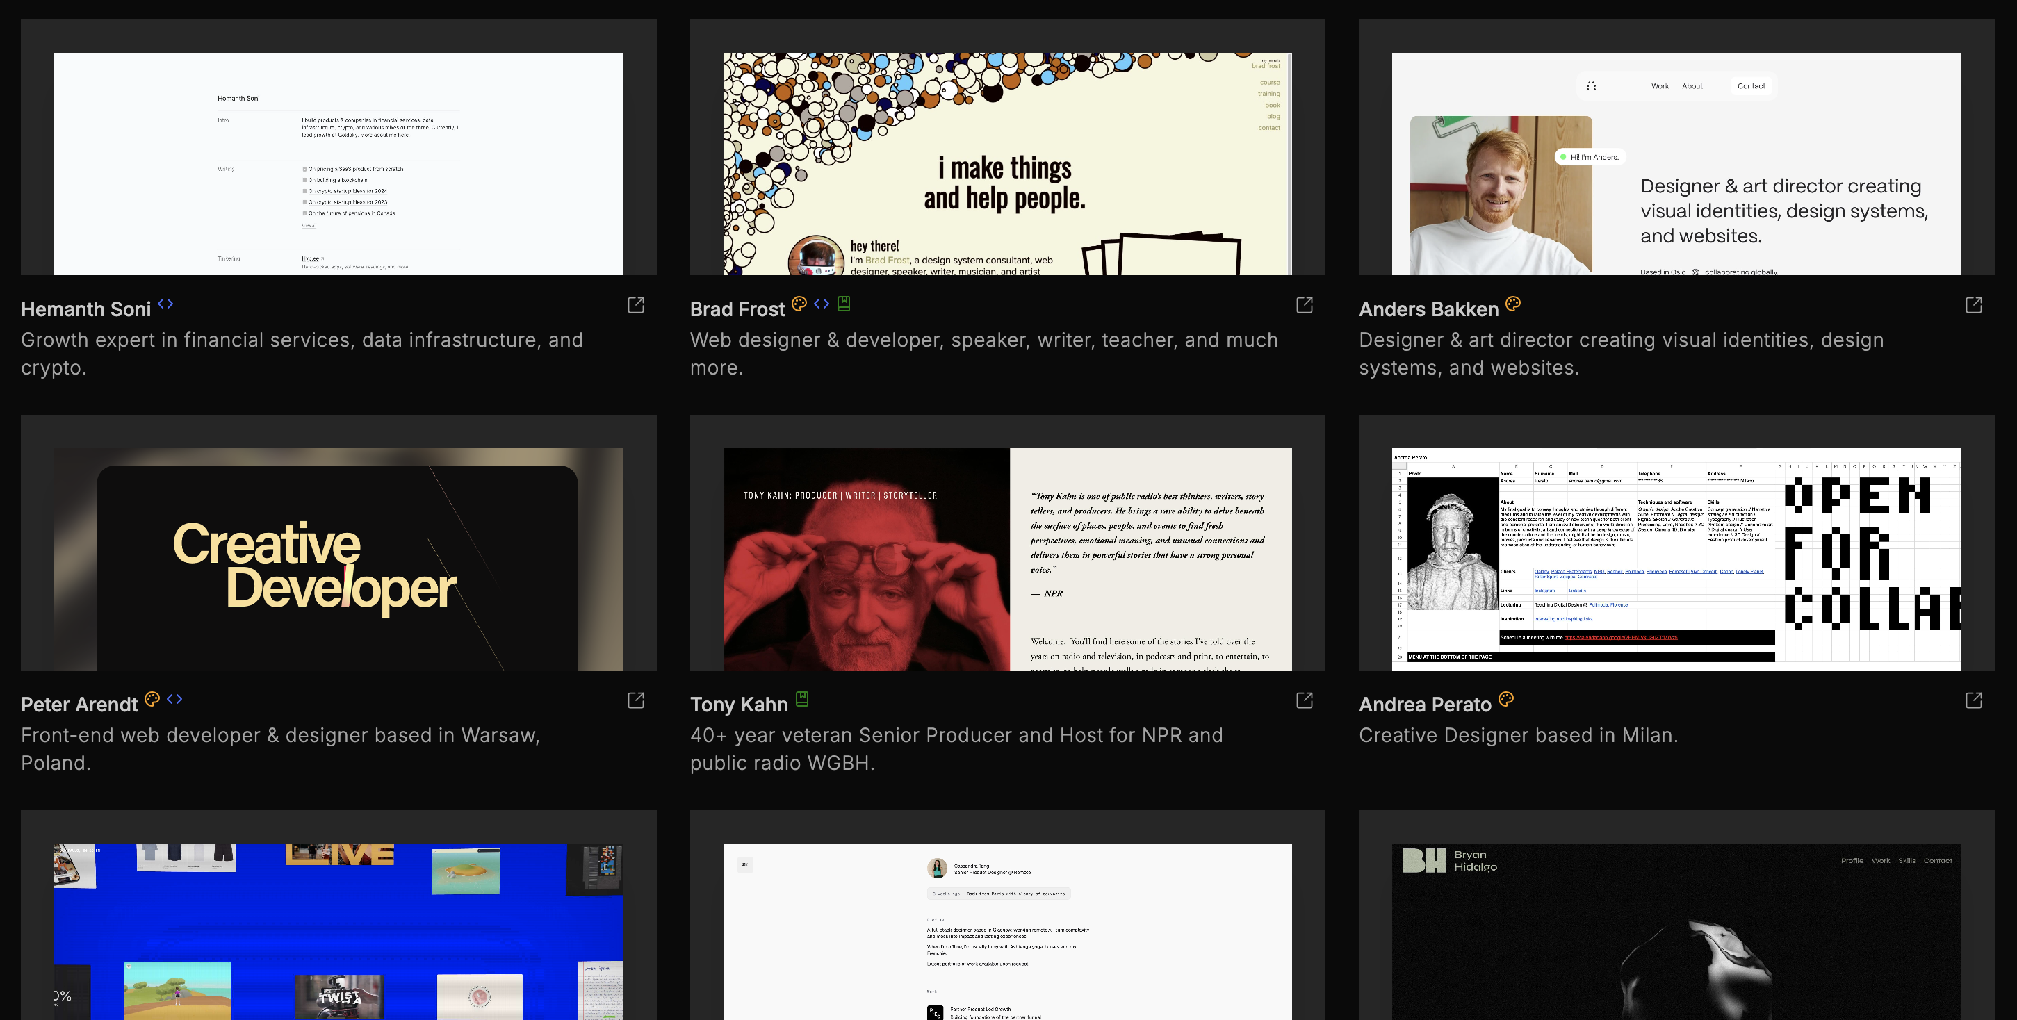This screenshot has height=1020, width=2017.
Task: Click code tag icon beside Hemanth Soni
Action: [165, 304]
